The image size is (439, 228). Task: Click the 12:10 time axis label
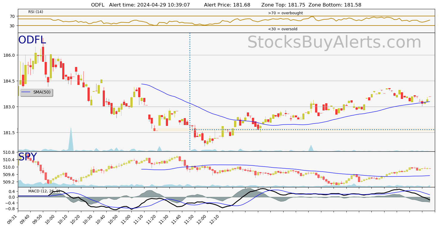point(214,219)
